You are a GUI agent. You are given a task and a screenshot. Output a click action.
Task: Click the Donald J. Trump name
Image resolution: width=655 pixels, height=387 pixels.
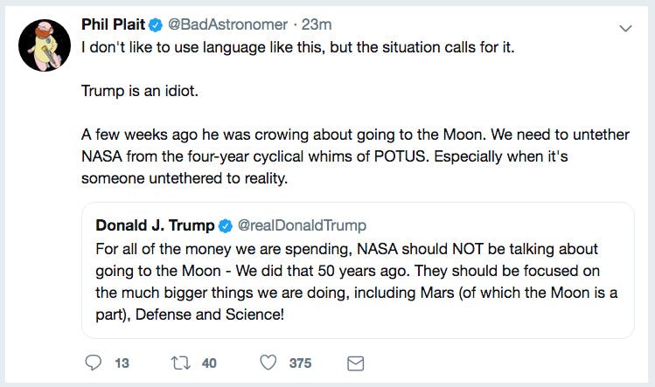click(155, 225)
